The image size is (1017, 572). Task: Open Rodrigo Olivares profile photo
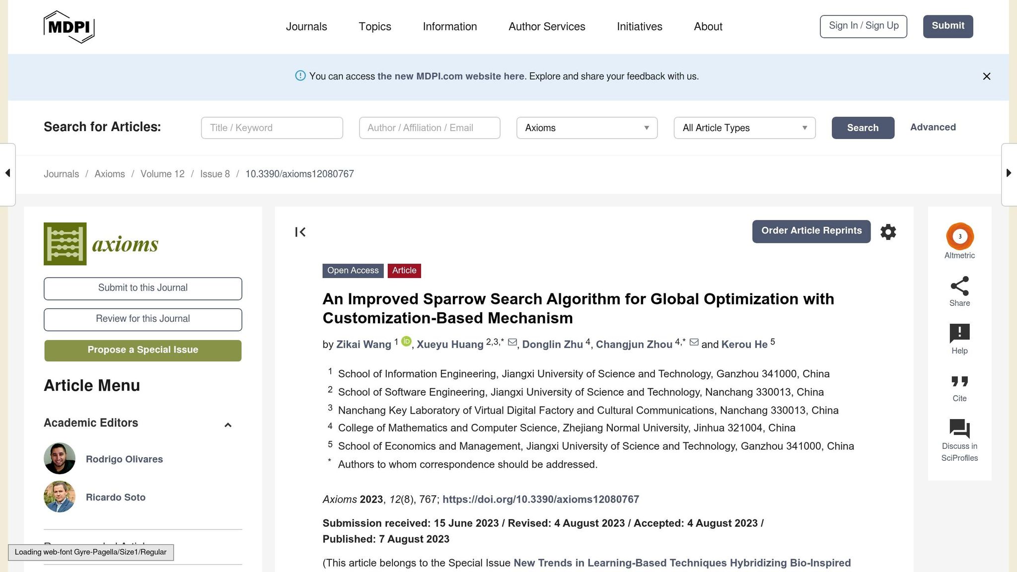pos(60,458)
